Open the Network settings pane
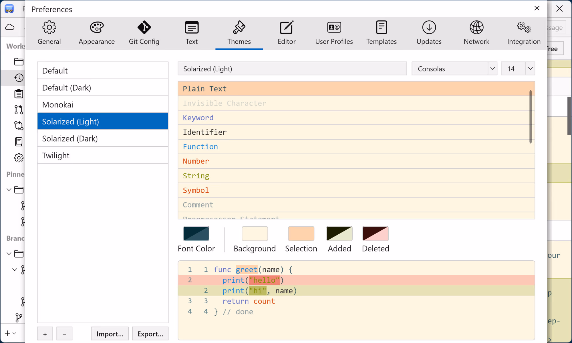The image size is (572, 343). pos(476,33)
